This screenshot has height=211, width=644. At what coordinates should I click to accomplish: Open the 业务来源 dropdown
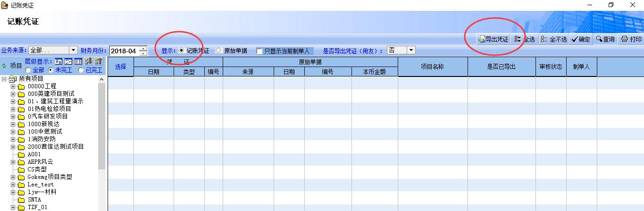[x=73, y=50]
